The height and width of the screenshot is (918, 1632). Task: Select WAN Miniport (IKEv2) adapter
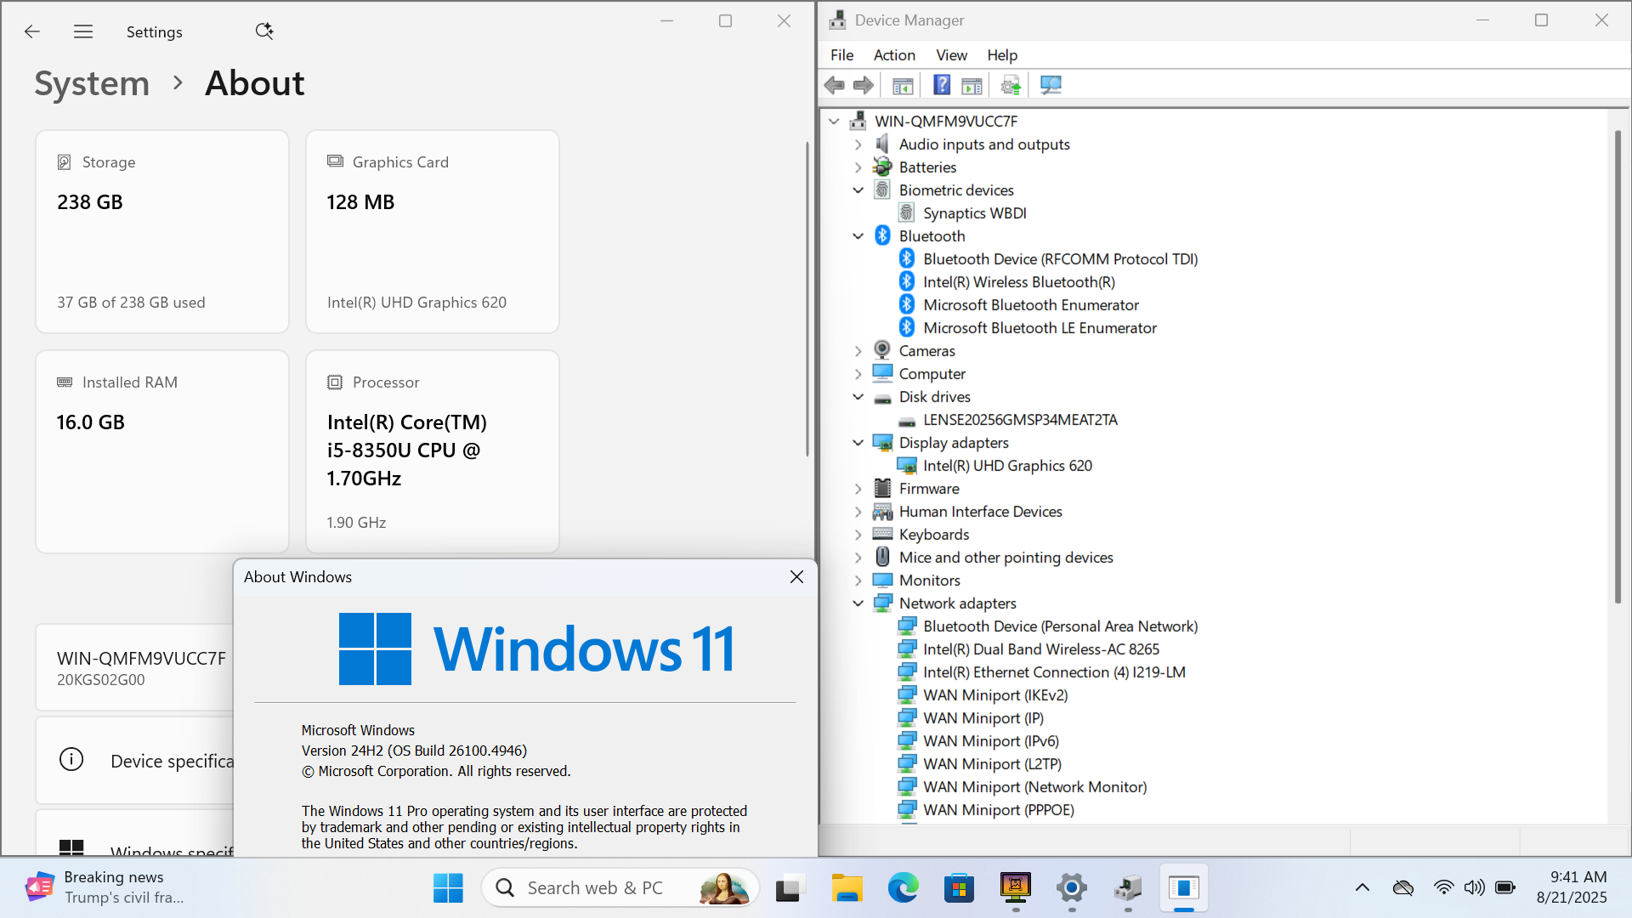(995, 695)
